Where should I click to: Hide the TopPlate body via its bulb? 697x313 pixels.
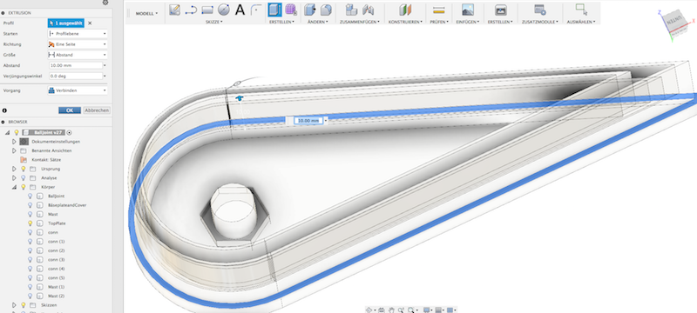(x=30, y=223)
